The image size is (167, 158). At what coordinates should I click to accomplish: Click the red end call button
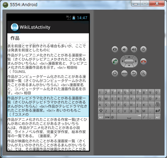pos(144,61)
